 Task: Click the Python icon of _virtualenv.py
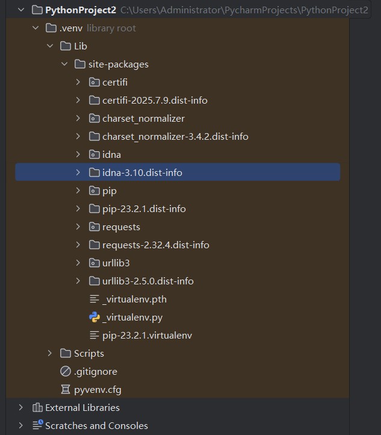94,317
